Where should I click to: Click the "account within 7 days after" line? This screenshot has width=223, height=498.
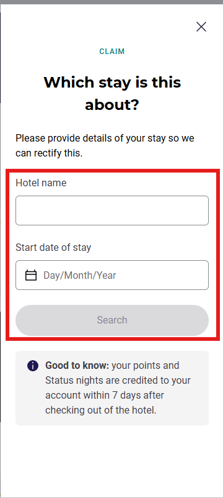pos(105,396)
